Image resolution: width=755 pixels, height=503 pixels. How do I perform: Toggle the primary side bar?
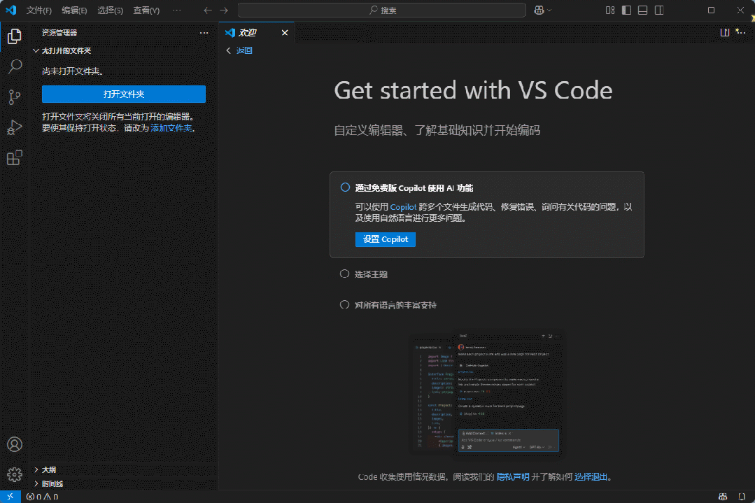pyautogui.click(x=626, y=10)
